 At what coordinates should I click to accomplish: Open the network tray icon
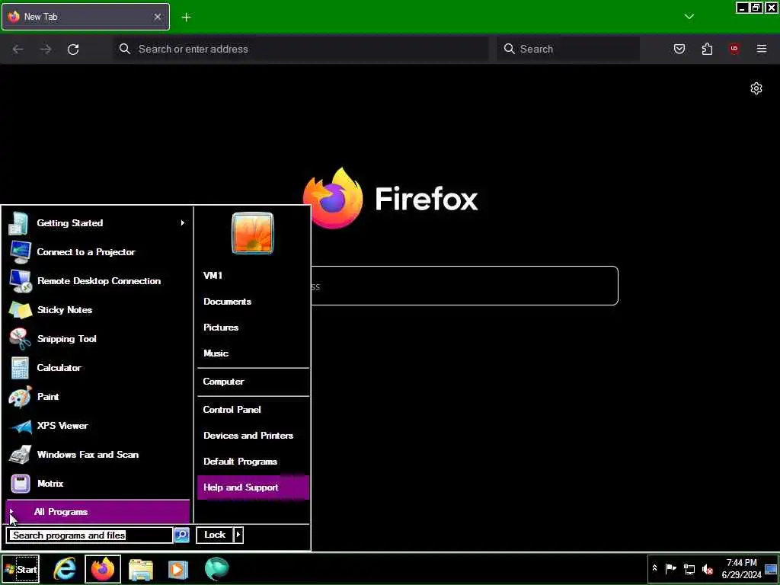click(x=689, y=568)
